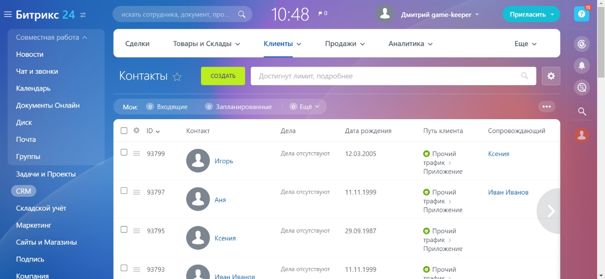Open Календарь in sidebar

point(33,88)
